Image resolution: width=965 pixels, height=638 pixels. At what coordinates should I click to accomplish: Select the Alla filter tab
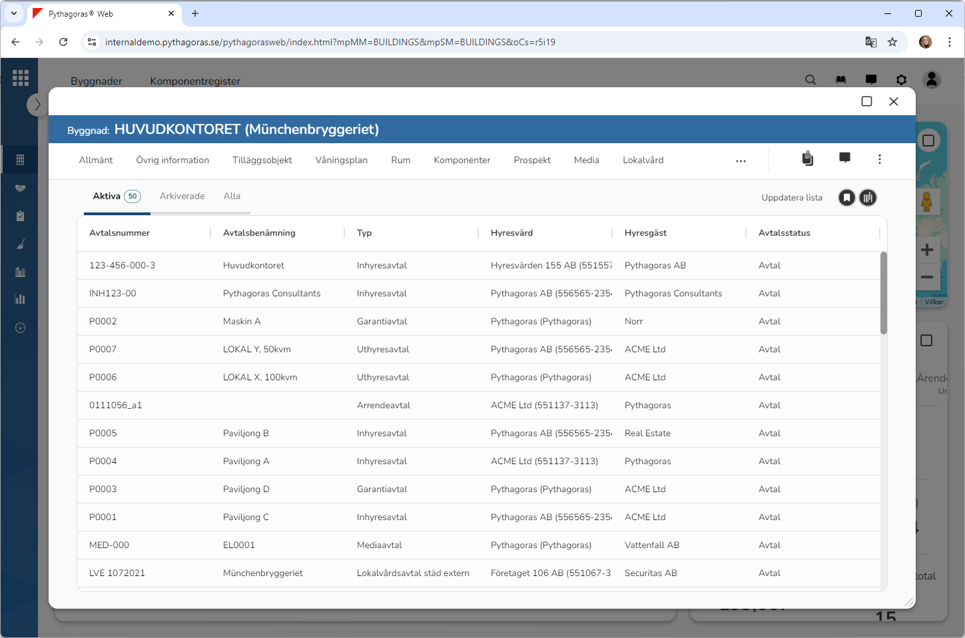[x=232, y=196]
